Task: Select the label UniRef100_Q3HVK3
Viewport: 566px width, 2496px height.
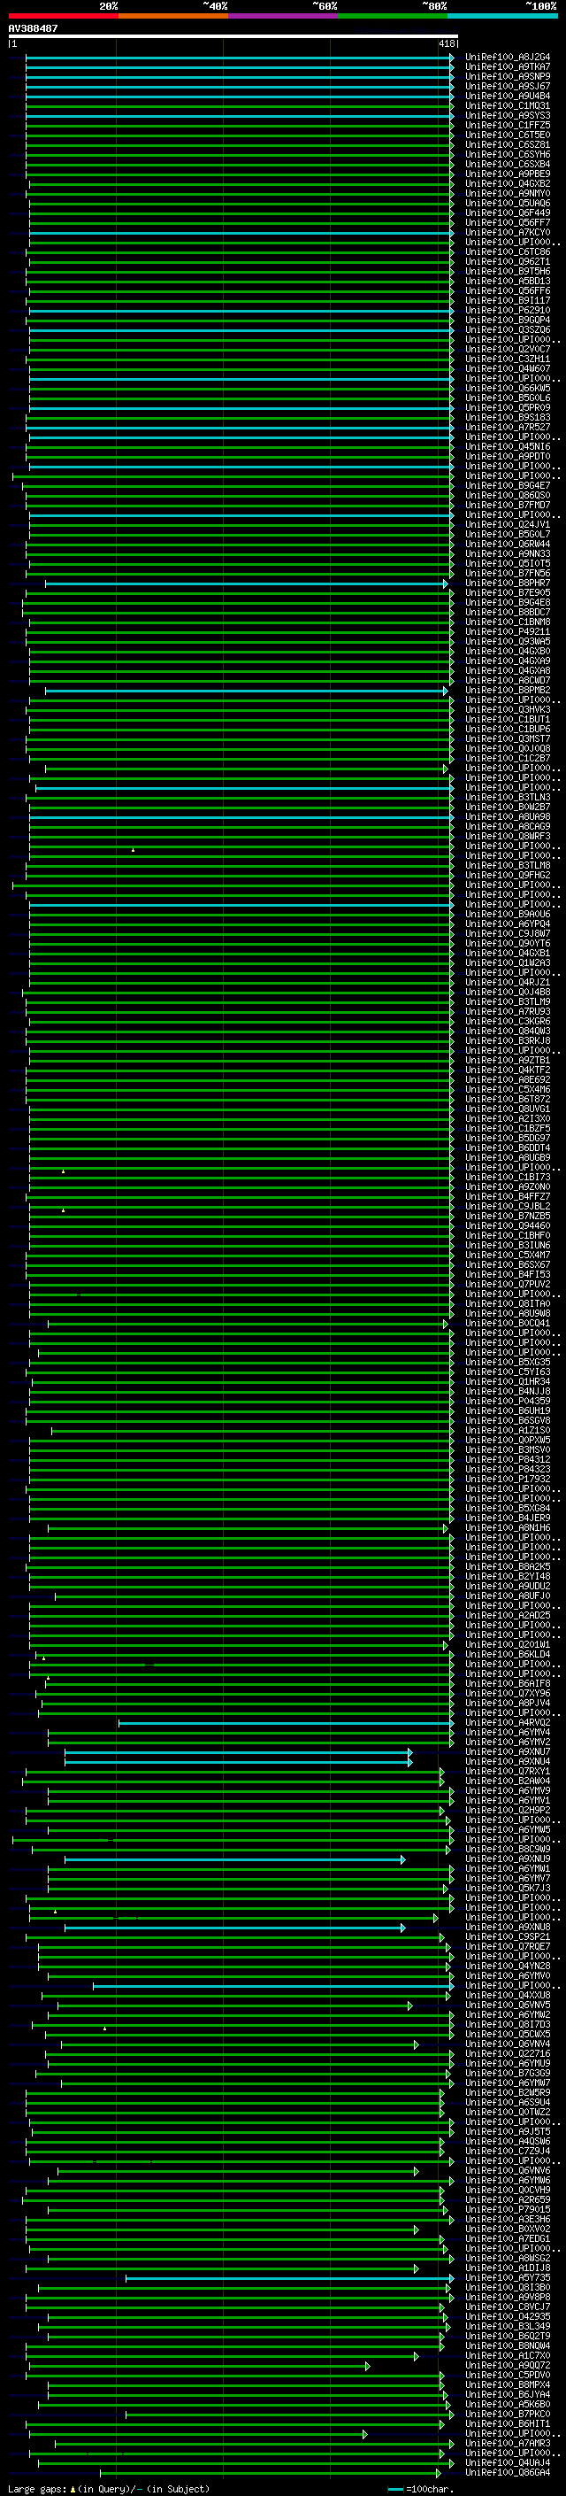Action: point(508,709)
